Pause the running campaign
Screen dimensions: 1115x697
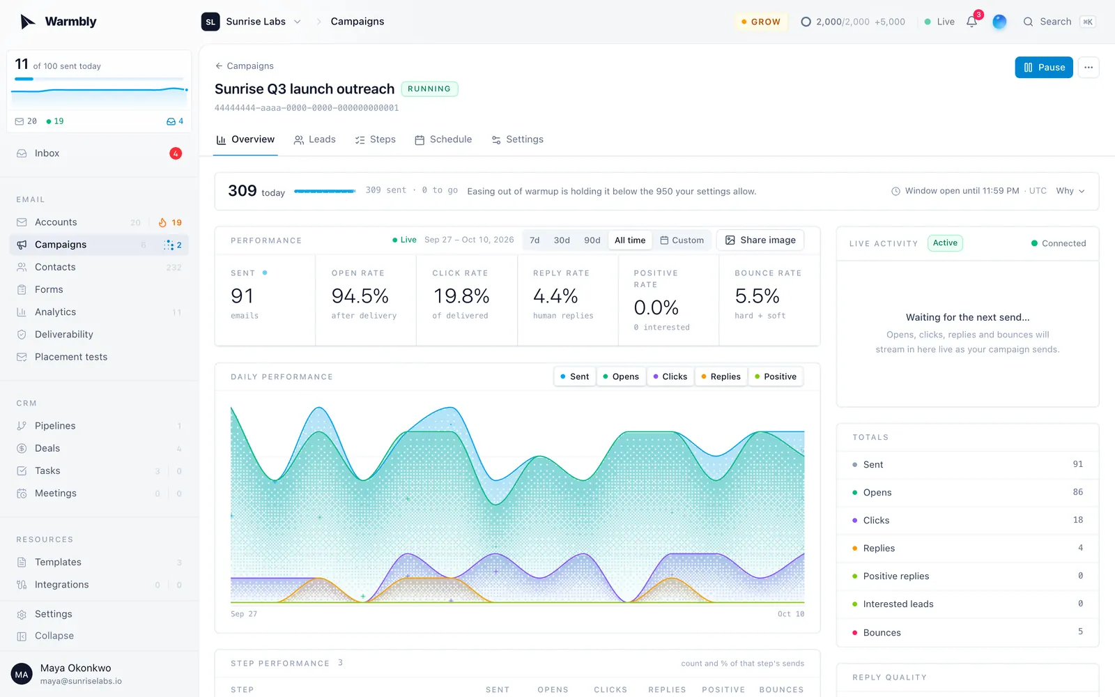(x=1044, y=68)
